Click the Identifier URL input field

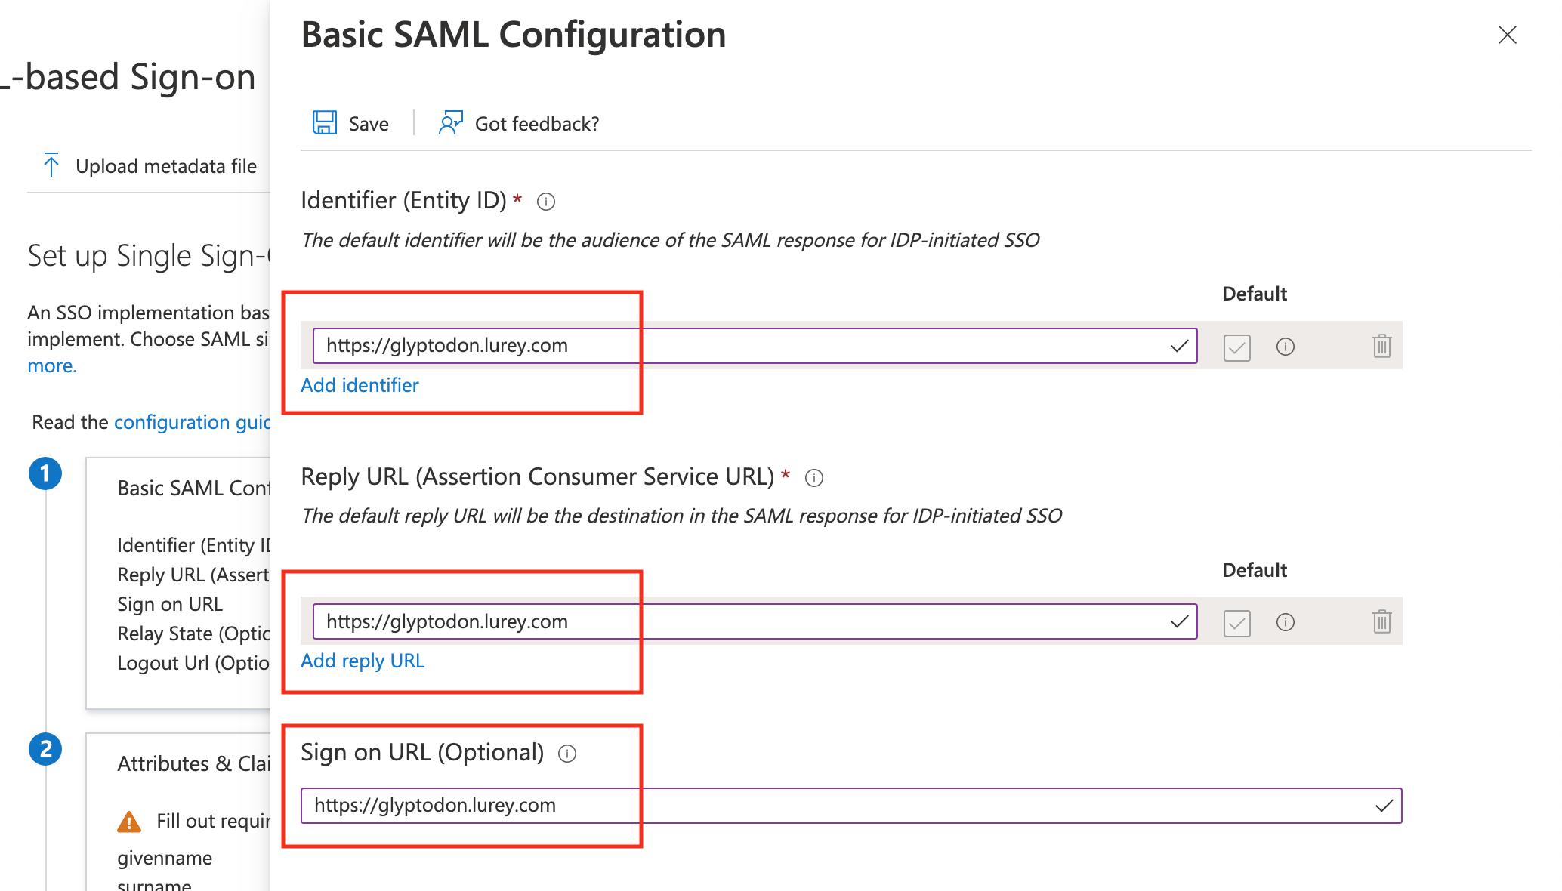point(740,346)
